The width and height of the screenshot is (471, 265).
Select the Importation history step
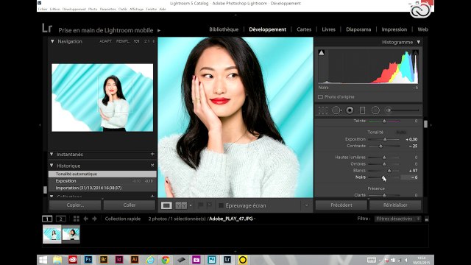pos(102,188)
